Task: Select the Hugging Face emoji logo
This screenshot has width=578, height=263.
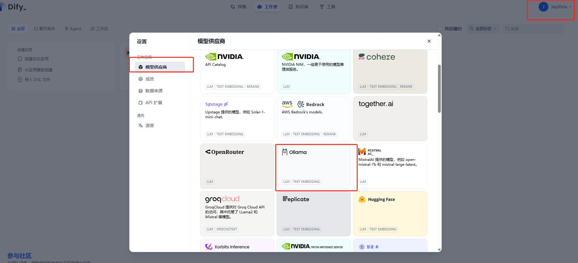Action: [x=362, y=199]
